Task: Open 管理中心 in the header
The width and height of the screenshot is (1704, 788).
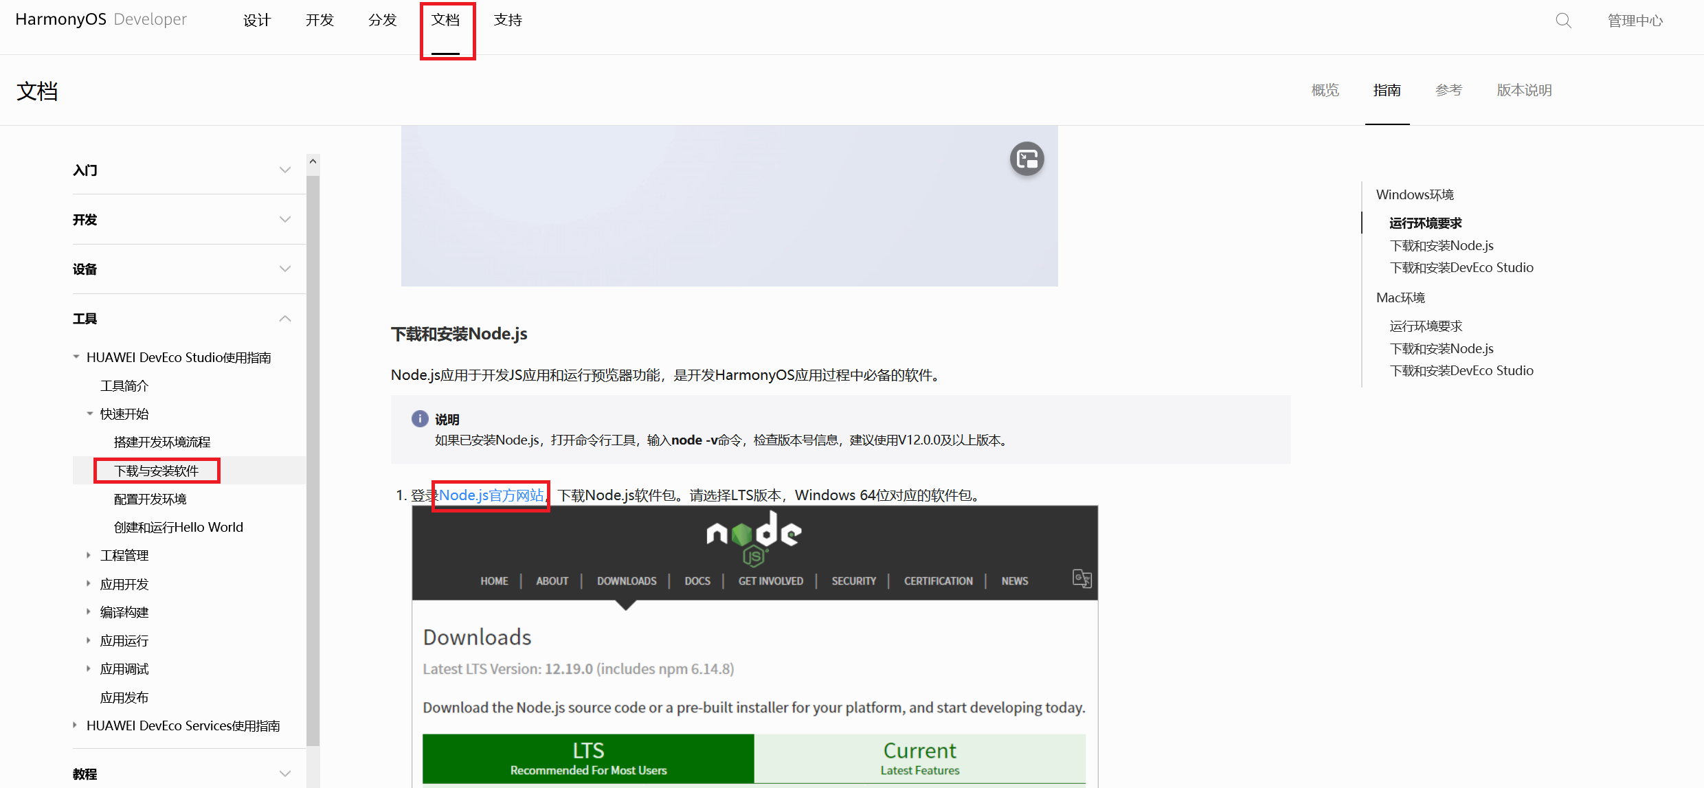Action: click(1635, 21)
